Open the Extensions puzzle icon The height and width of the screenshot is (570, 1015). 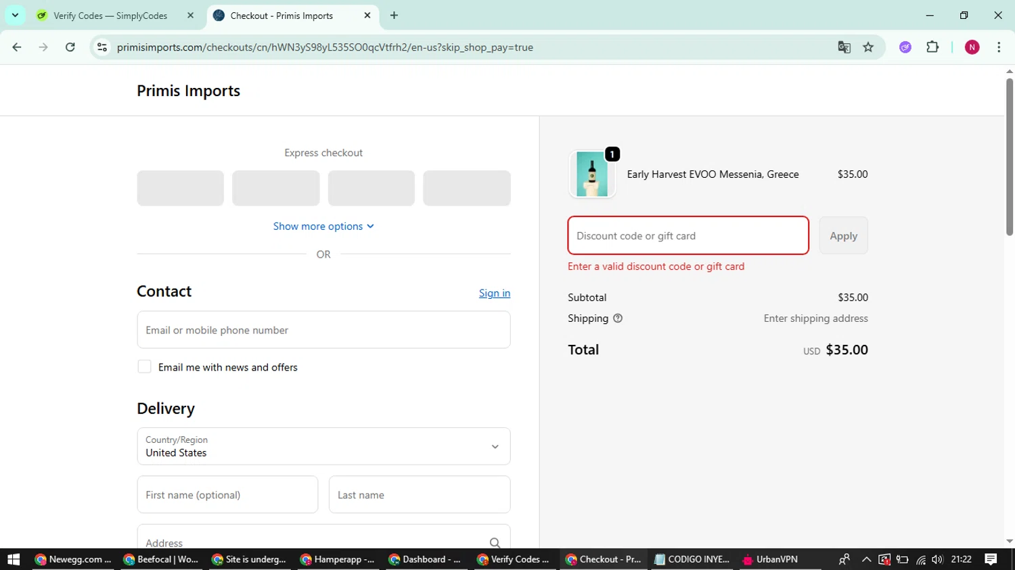[x=932, y=47]
